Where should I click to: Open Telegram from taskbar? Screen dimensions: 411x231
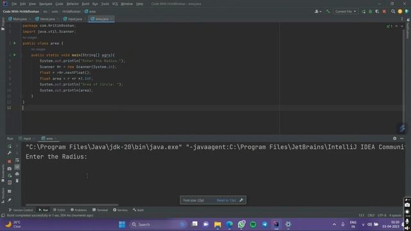(265, 225)
